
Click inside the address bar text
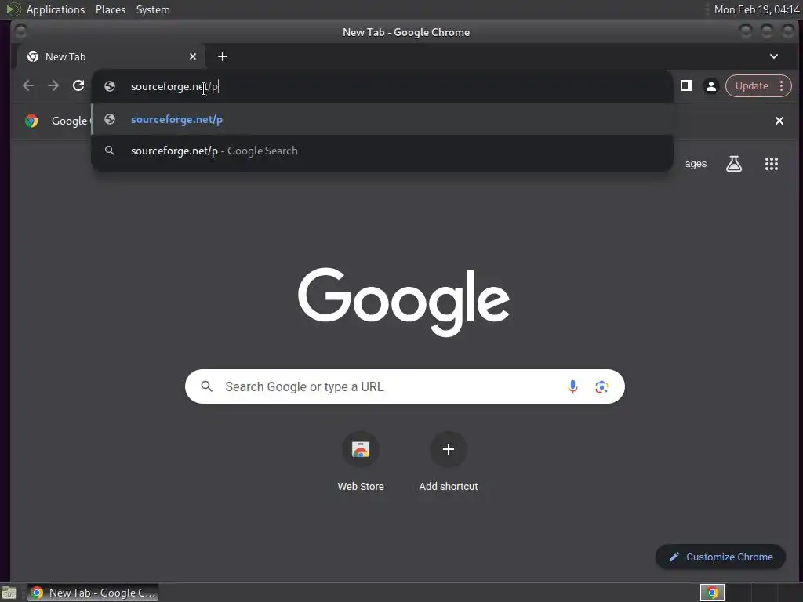click(175, 86)
